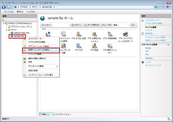Choose Edit Bindings in context menu
173x122 pixels.
click(41, 54)
